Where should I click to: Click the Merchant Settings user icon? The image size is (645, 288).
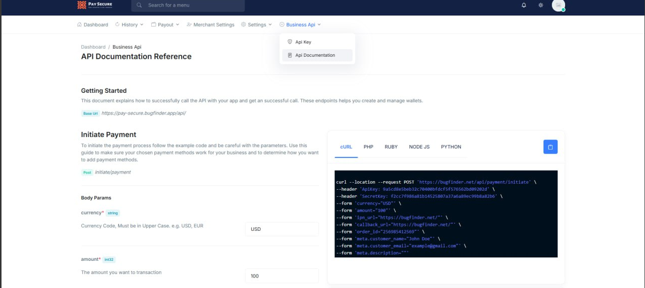pos(189,24)
